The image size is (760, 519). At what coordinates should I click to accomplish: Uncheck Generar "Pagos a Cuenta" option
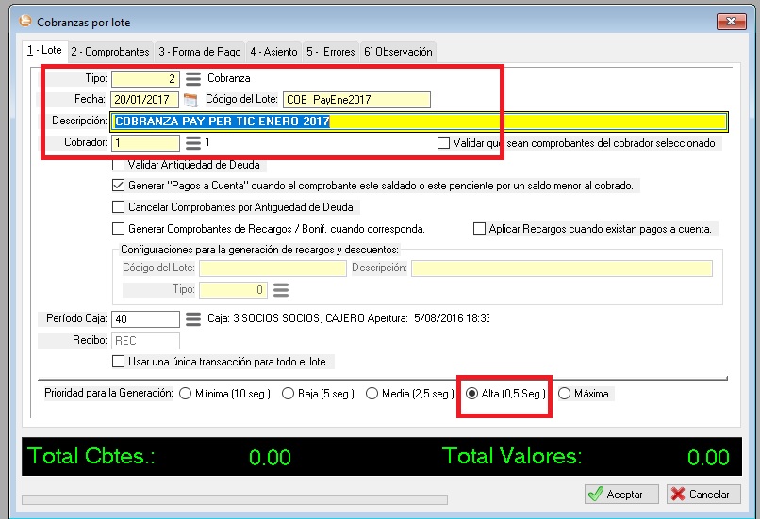(118, 186)
